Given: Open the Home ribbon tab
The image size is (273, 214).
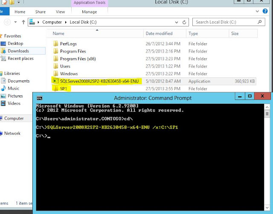Looking at the screenshot, I should tap(20, 12).
